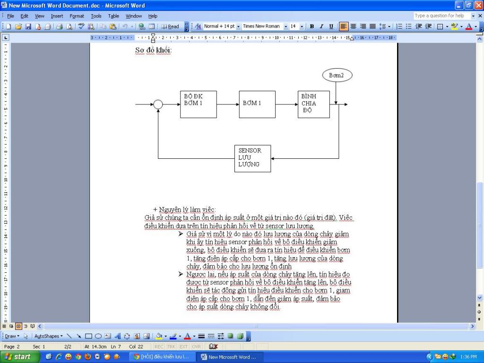Click Tables and Borders icon
Image resolution: width=484 pixels, height=363 pixels.
(x=152, y=26)
